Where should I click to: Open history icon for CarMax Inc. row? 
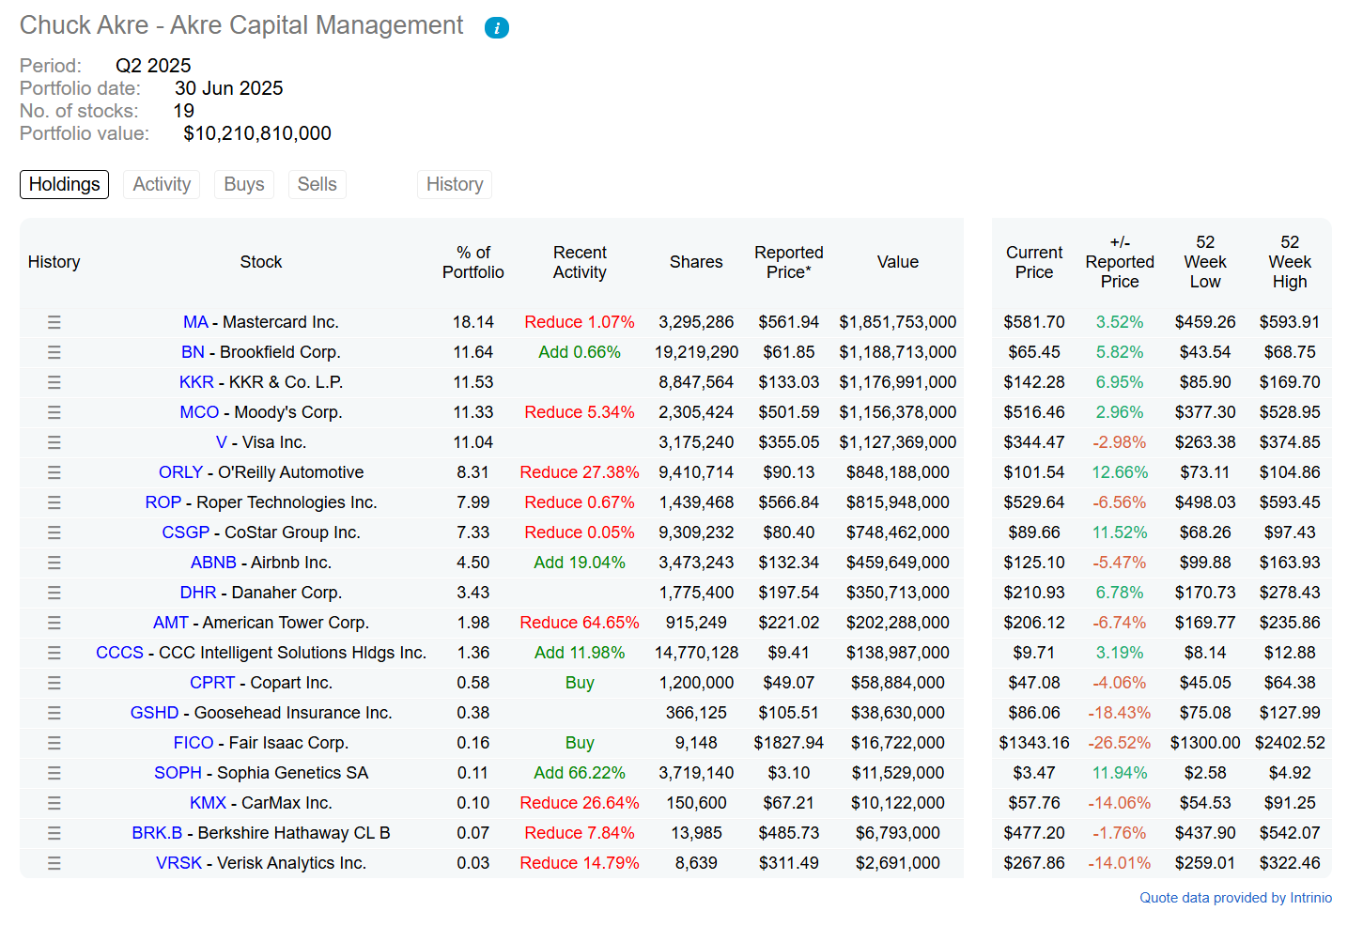pyautogui.click(x=54, y=803)
